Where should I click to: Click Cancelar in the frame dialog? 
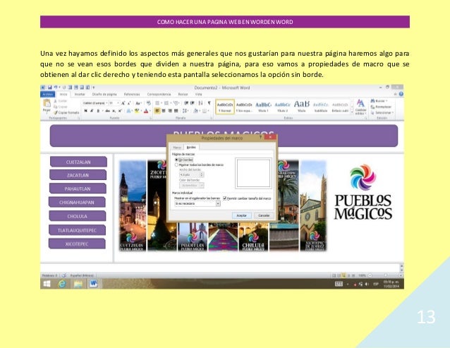[x=264, y=215]
